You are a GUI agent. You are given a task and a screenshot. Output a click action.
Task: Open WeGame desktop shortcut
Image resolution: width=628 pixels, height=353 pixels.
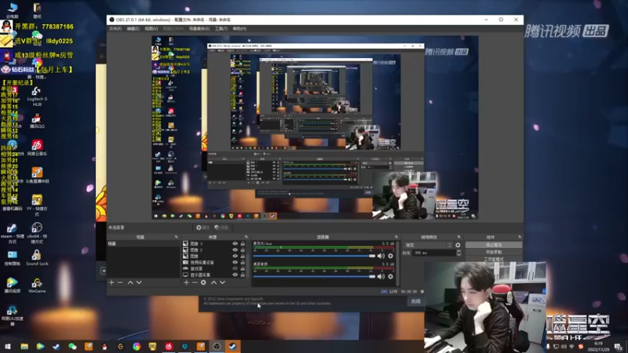[37, 286]
